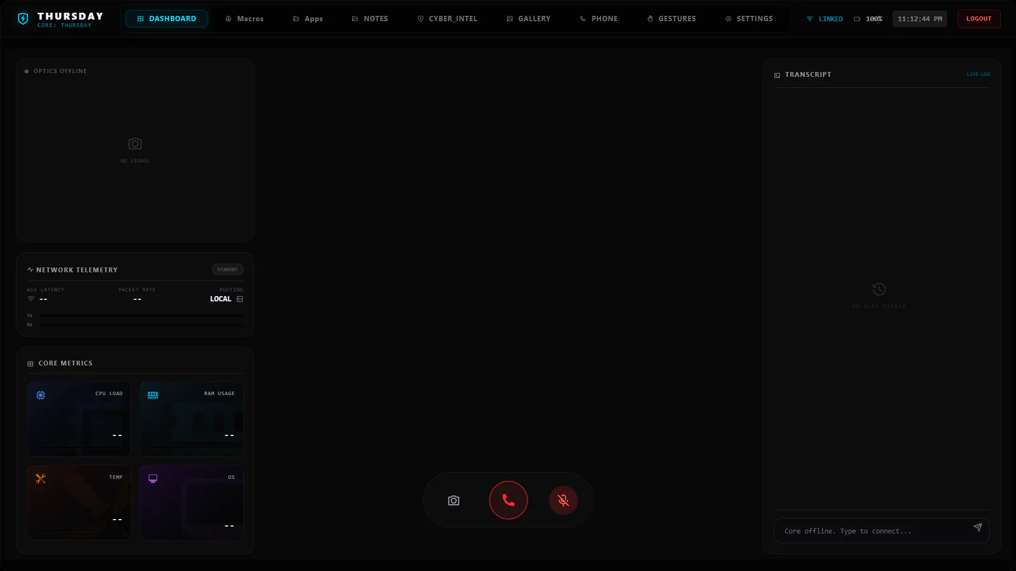Open the RAM USAGE metric card
The height and width of the screenshot is (571, 1016).
[x=191, y=419]
